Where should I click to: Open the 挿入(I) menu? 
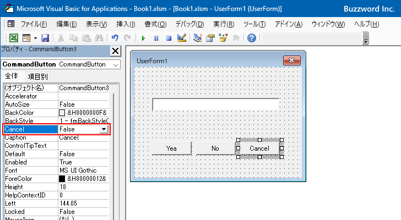pyautogui.click(x=126, y=24)
